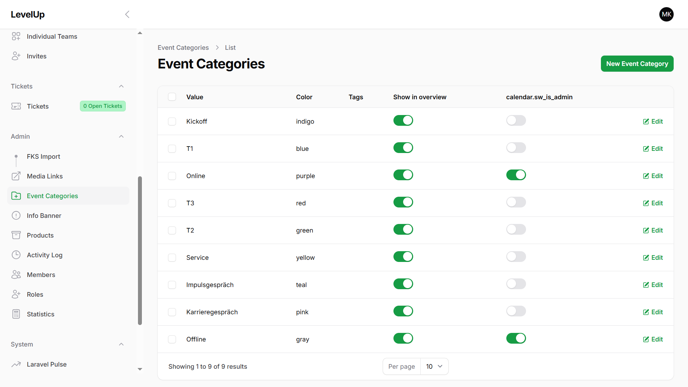Enable calendar.sw_is_admin for the T3 row
Screen dimensions: 688x387
coord(516,202)
